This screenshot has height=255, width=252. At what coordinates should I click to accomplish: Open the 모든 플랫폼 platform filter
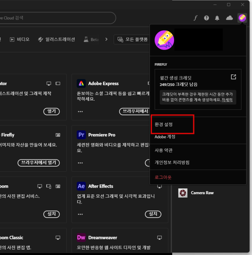click(132, 39)
